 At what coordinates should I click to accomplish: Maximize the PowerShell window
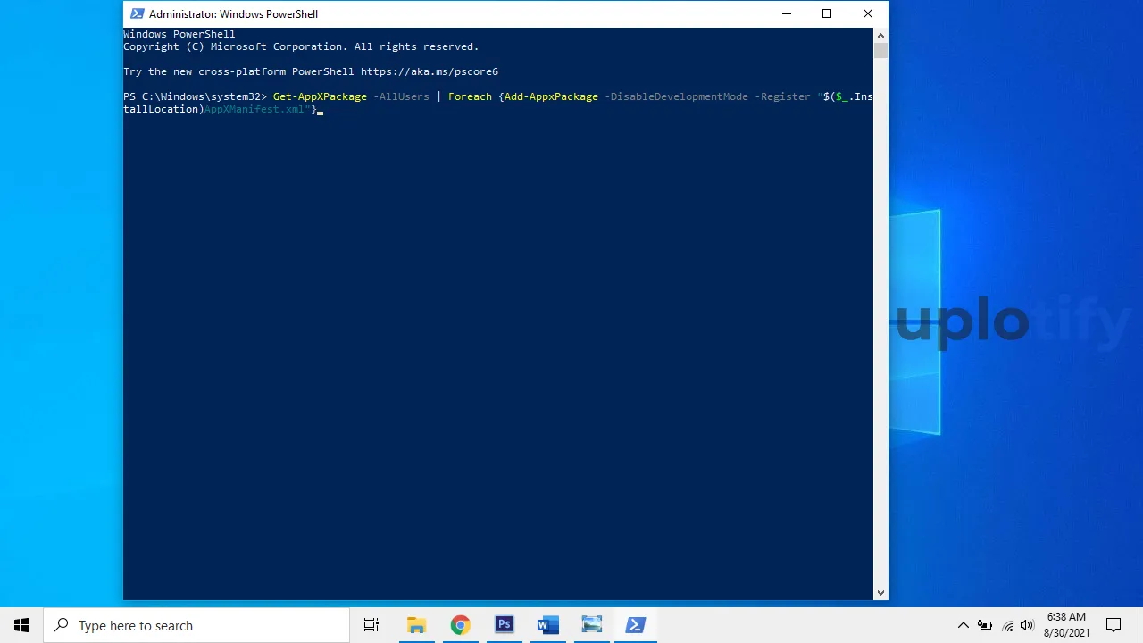click(x=827, y=13)
